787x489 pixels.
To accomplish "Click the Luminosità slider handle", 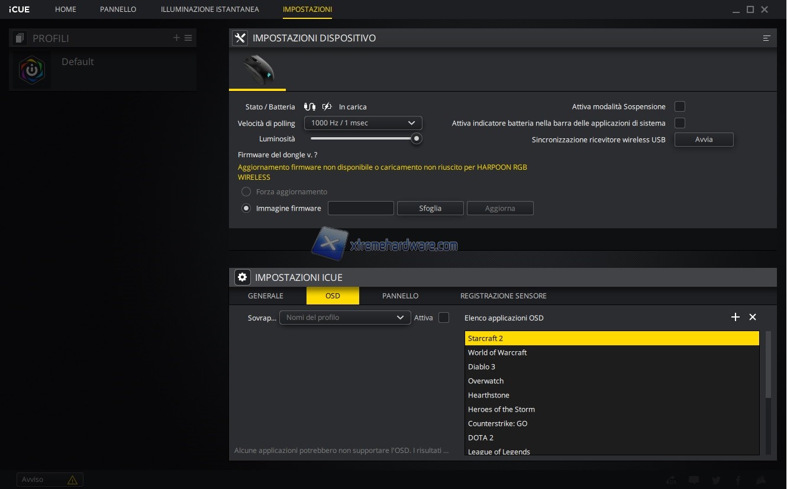I will (417, 139).
